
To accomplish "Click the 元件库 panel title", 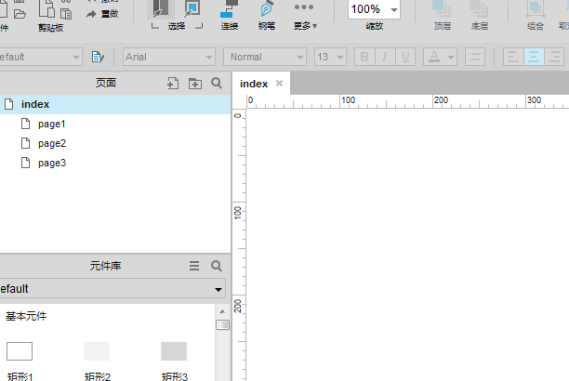I will pos(106,266).
